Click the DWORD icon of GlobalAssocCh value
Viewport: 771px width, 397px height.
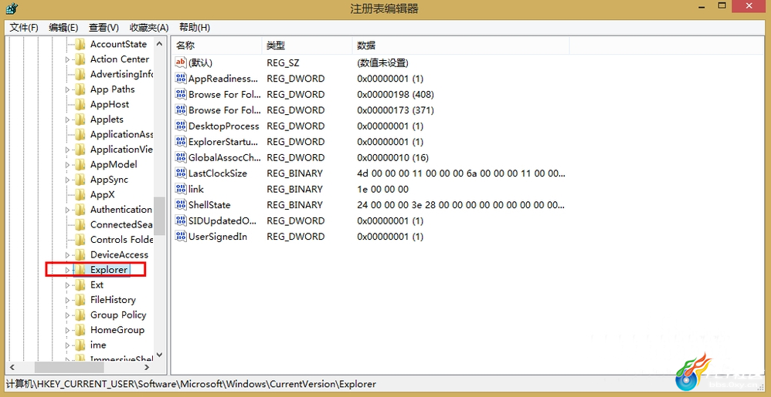181,157
